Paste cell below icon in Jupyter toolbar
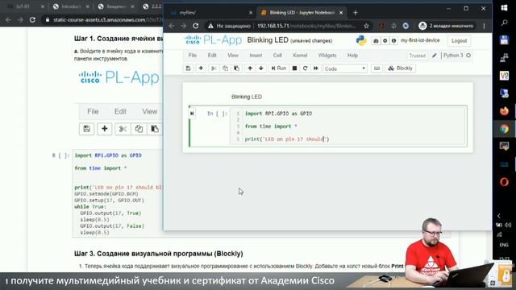This screenshot has width=516, height=290. click(x=236, y=68)
